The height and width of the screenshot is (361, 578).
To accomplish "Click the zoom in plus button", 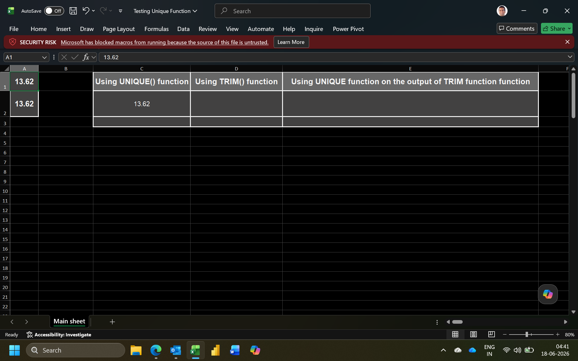I will pyautogui.click(x=558, y=334).
